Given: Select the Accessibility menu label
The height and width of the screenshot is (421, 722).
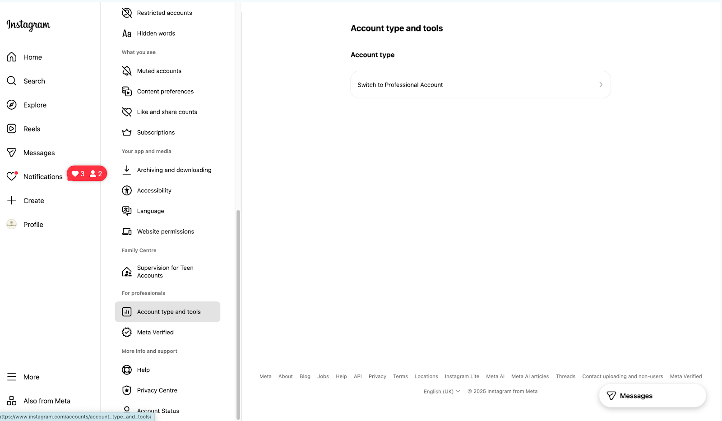Looking at the screenshot, I should click(x=154, y=190).
